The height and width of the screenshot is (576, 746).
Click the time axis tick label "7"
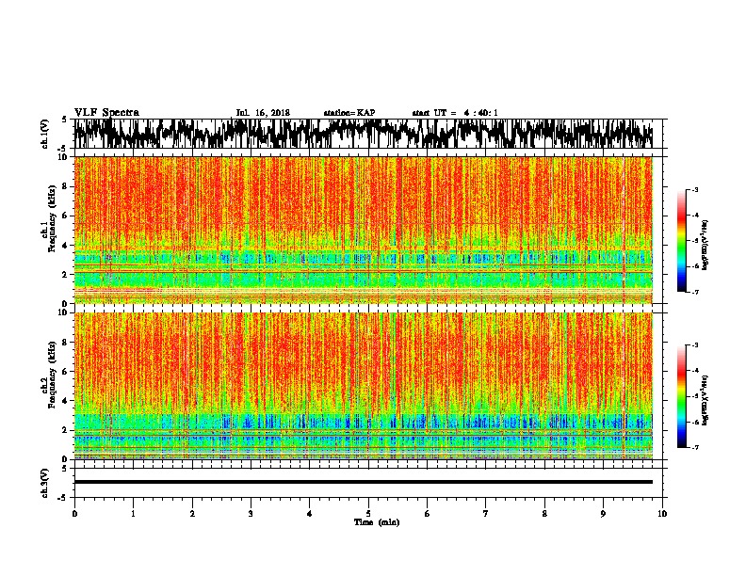click(x=486, y=514)
